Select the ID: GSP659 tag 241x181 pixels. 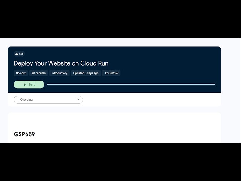click(111, 73)
